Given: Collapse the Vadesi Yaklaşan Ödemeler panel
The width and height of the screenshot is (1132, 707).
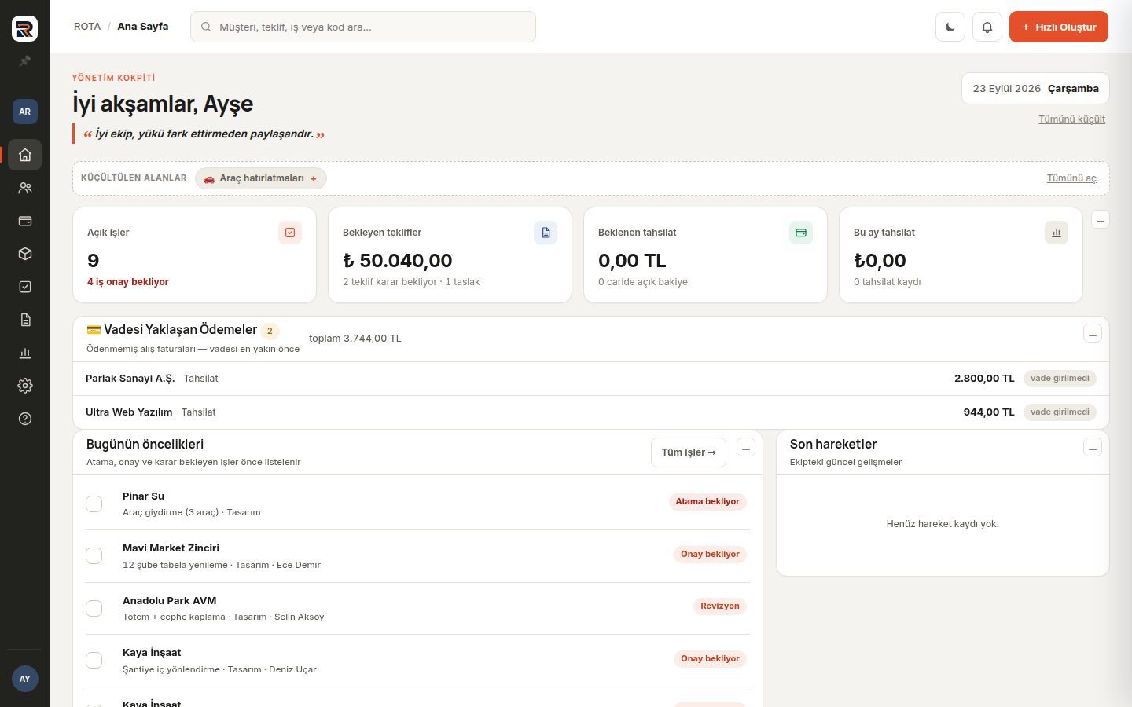Looking at the screenshot, I should (x=1093, y=334).
